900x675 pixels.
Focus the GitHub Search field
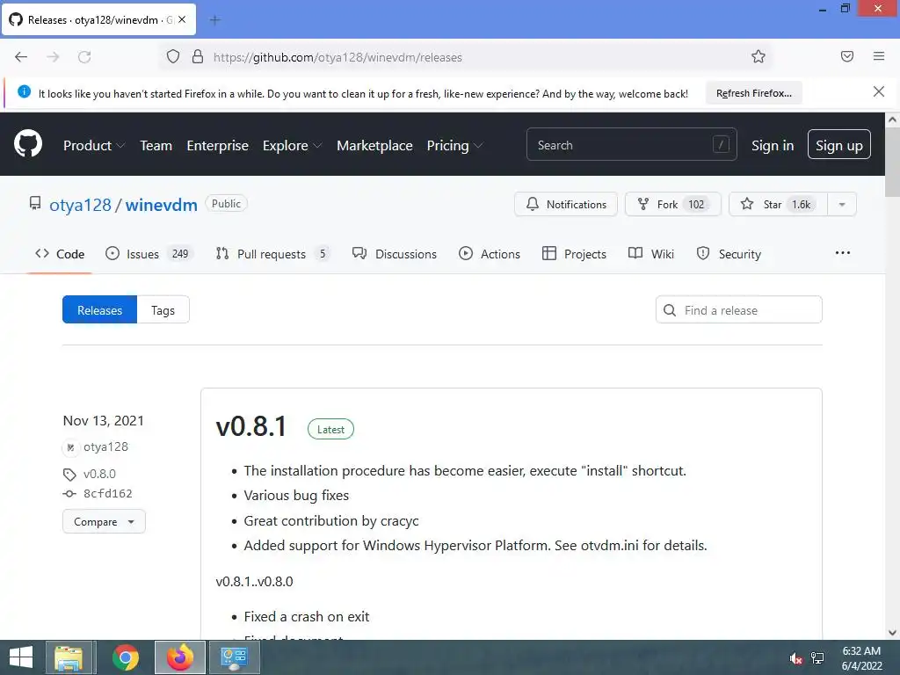coord(631,145)
